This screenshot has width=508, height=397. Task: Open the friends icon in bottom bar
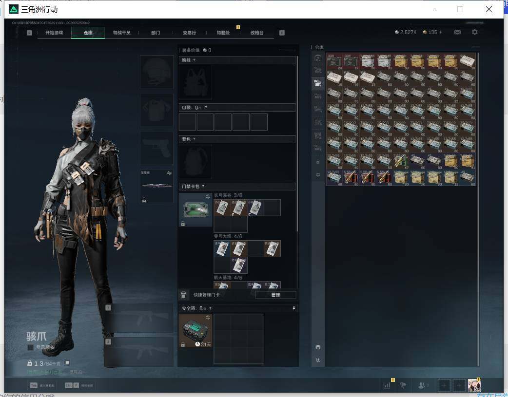click(x=423, y=385)
